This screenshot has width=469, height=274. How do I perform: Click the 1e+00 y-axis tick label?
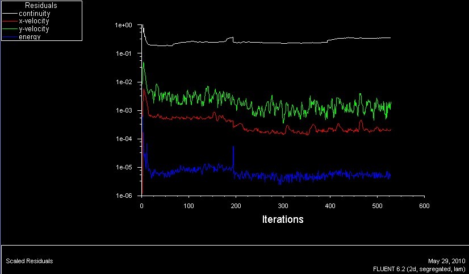click(123, 26)
